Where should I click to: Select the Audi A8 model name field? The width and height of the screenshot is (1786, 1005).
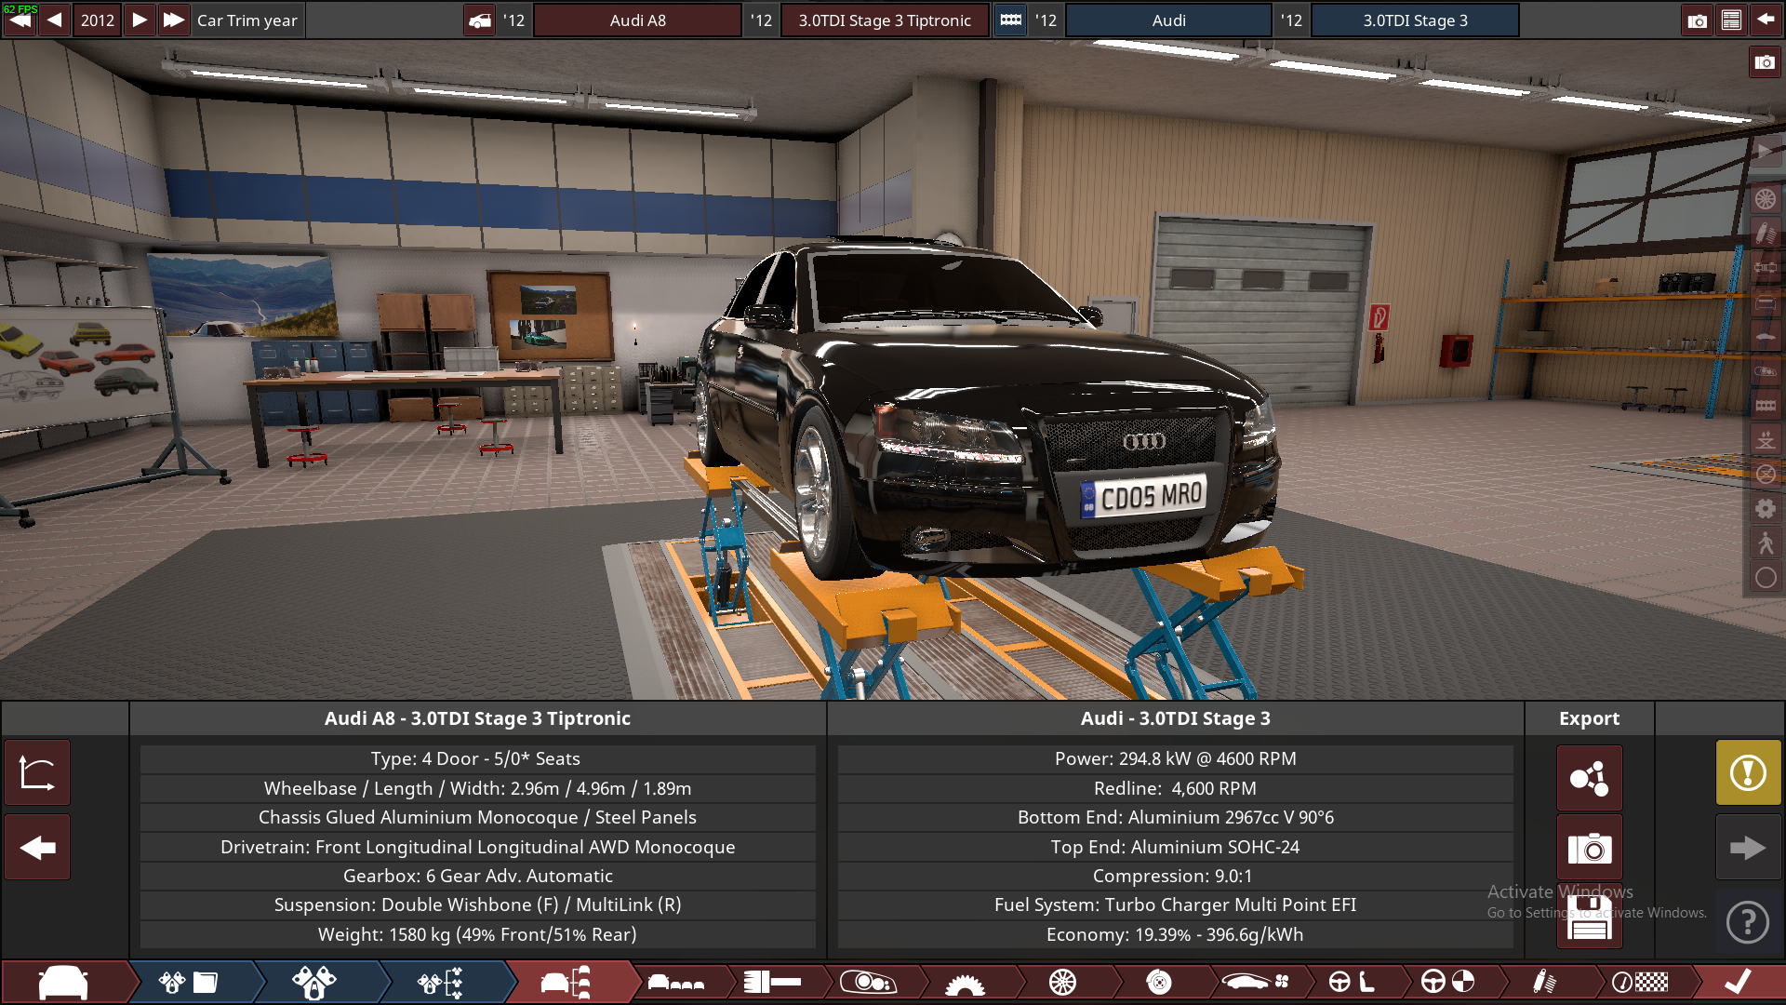pyautogui.click(x=637, y=20)
